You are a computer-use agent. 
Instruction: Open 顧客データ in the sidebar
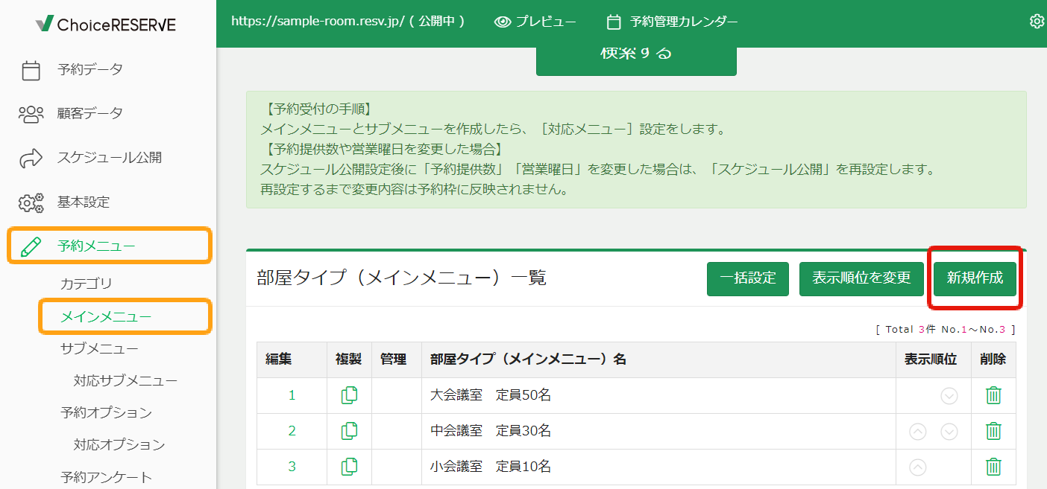(90, 114)
